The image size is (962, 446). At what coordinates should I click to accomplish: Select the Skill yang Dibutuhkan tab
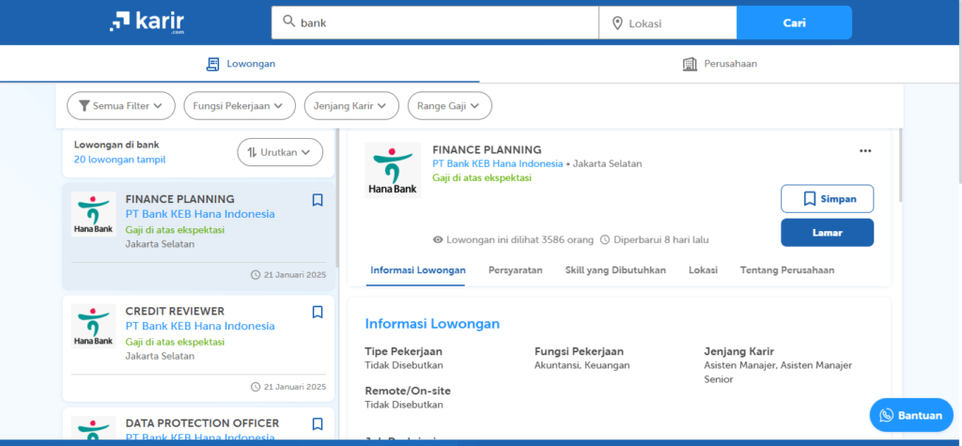(615, 269)
